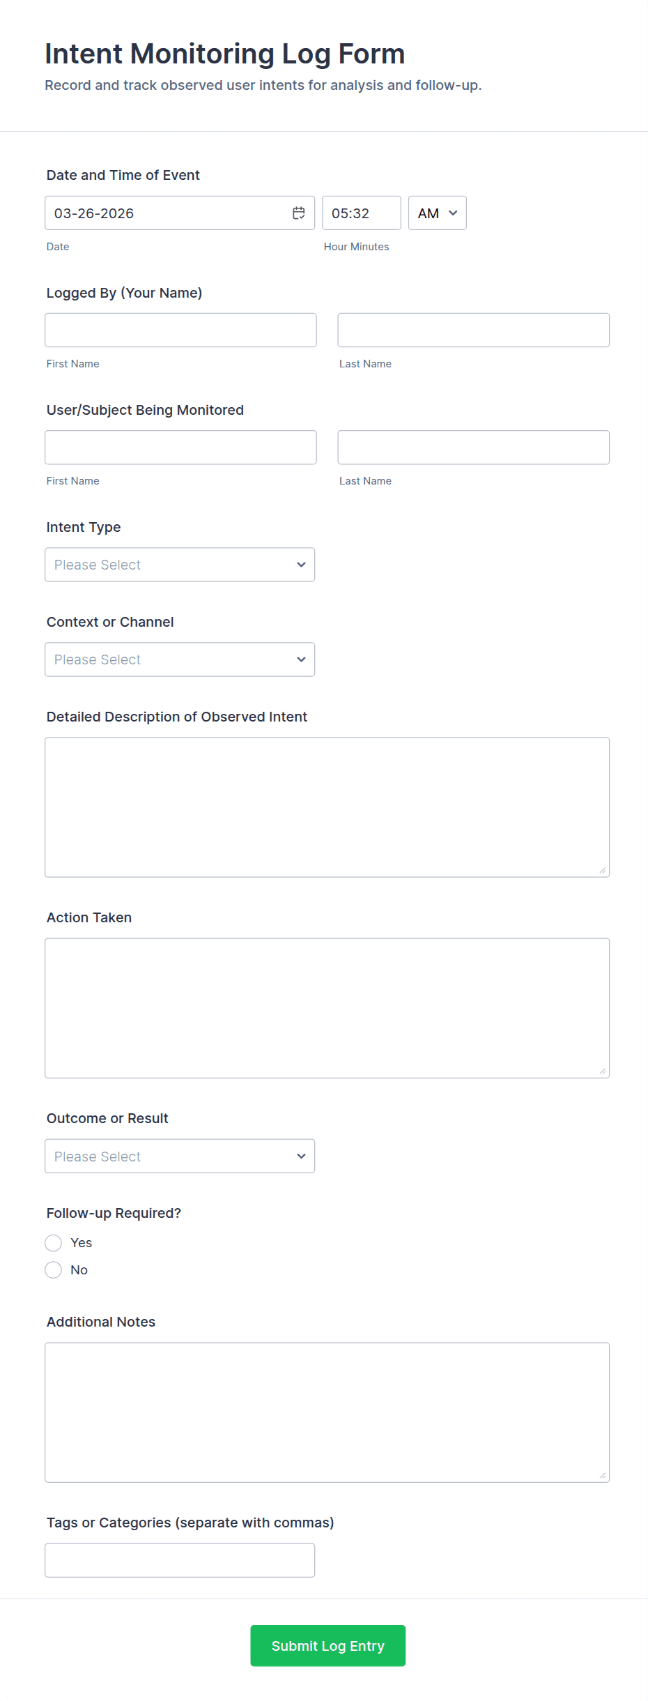Click the Submit Log Entry button
This screenshot has height=1701, width=648.
[x=327, y=1646]
